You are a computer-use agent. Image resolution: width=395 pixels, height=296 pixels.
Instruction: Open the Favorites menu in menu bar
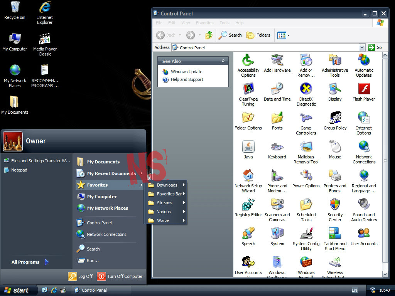pyautogui.click(x=204, y=23)
